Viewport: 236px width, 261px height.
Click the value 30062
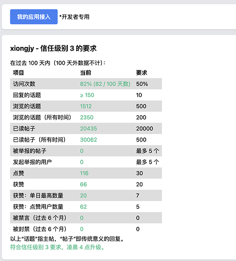88,140
